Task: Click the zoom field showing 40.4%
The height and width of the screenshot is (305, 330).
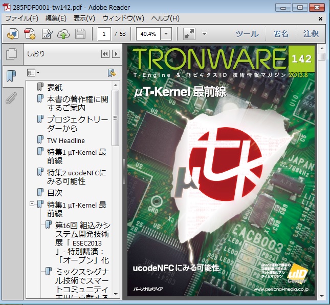Action: pyautogui.click(x=148, y=34)
